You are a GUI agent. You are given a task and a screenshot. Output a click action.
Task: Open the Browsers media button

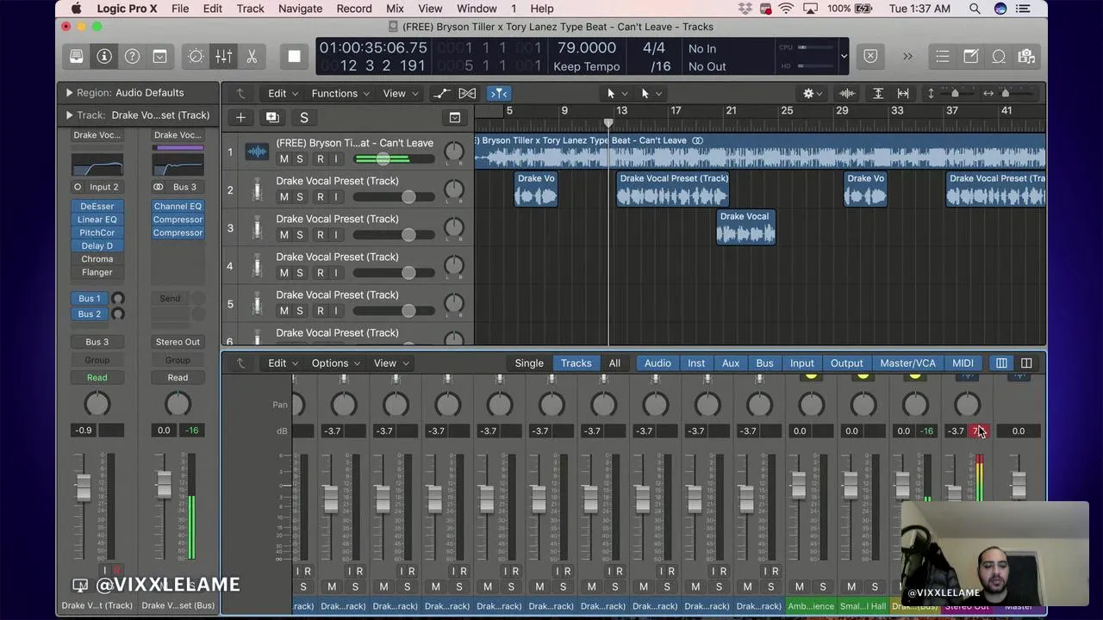[1026, 56]
